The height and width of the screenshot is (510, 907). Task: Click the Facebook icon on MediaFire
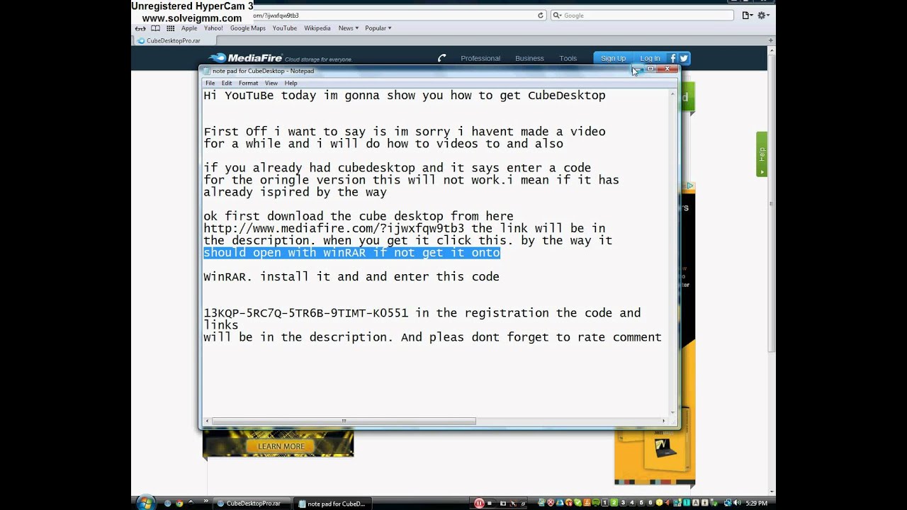[x=672, y=58]
